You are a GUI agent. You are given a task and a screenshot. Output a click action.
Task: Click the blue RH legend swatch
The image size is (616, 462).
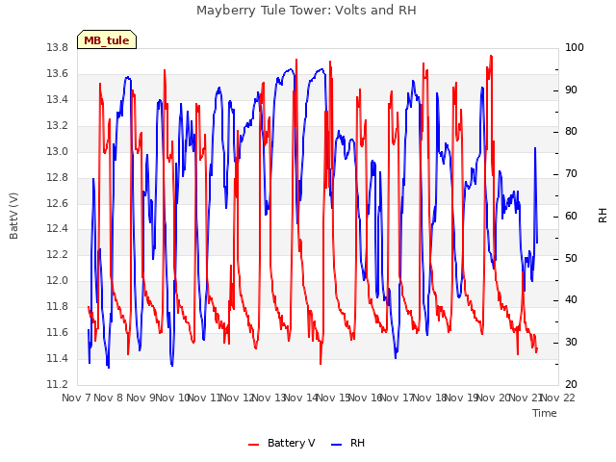point(336,445)
